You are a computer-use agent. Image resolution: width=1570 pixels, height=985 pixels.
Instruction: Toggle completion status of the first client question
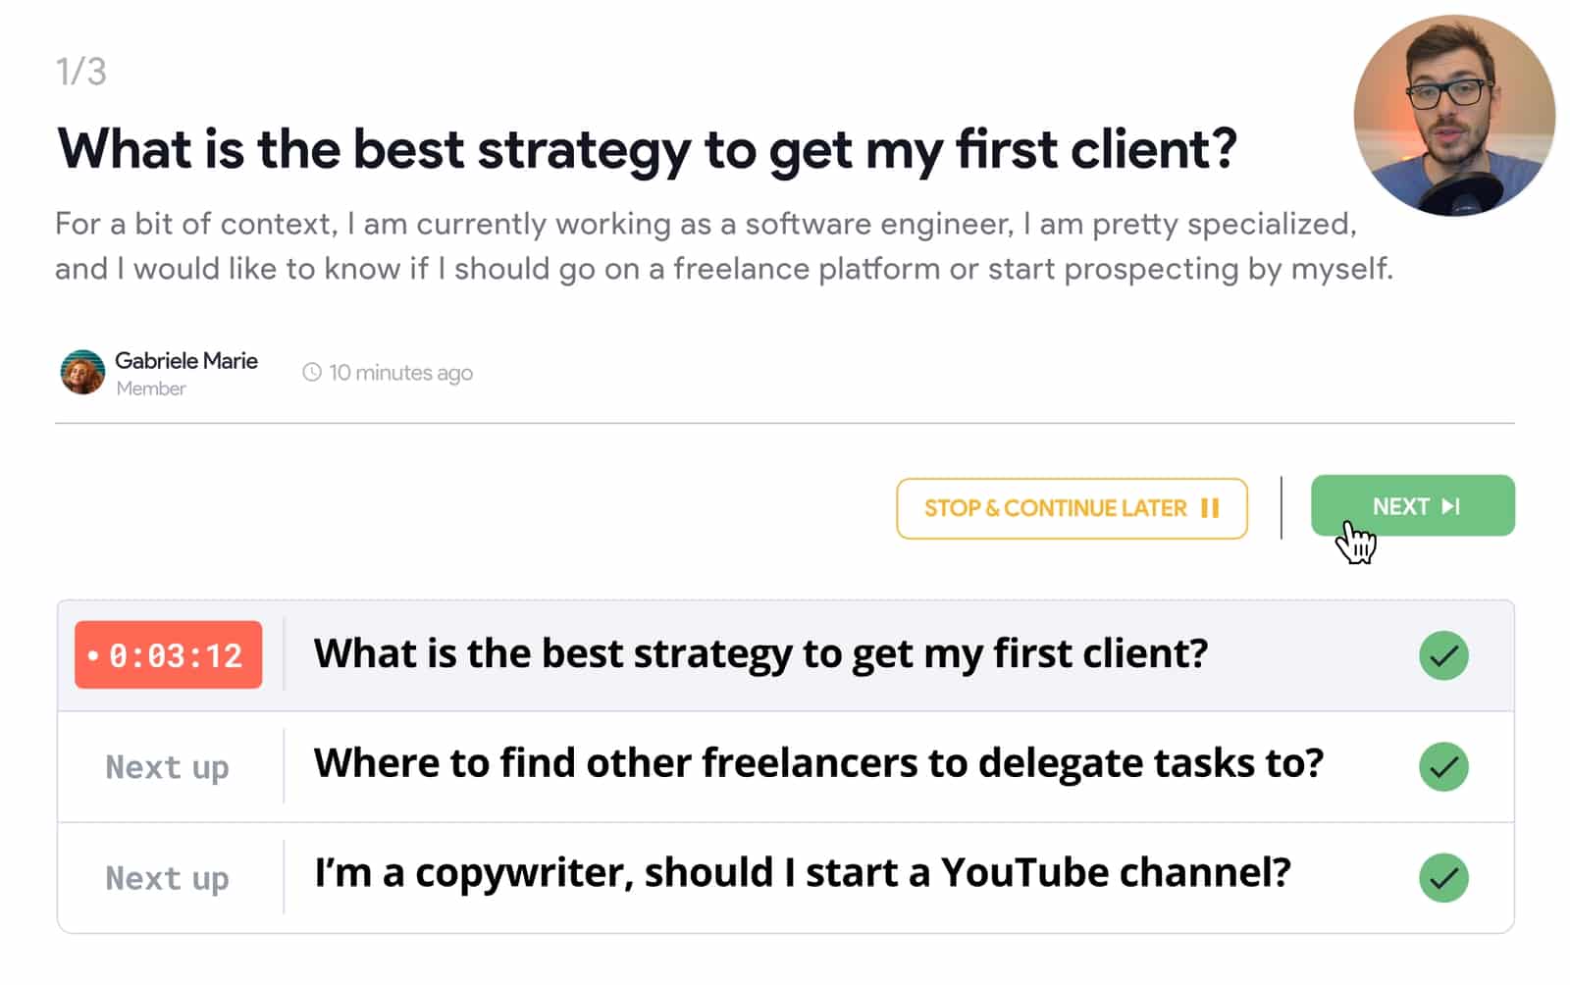coord(1442,655)
